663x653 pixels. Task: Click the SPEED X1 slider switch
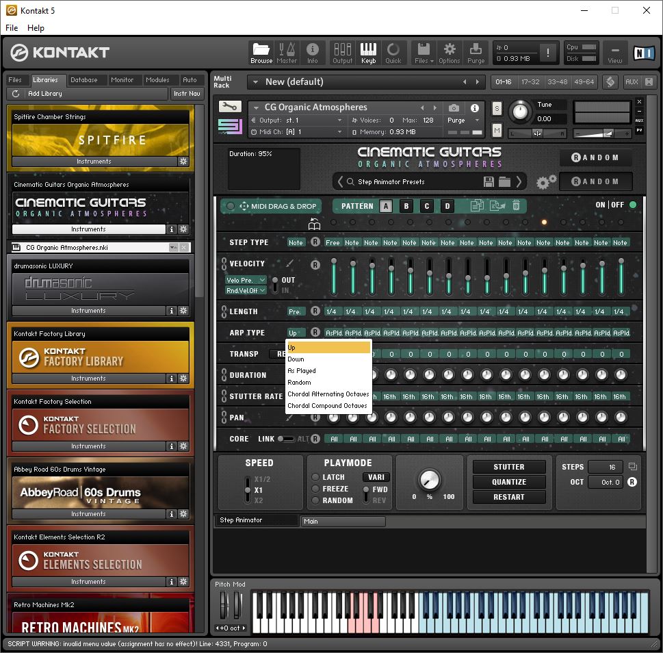pyautogui.click(x=248, y=490)
